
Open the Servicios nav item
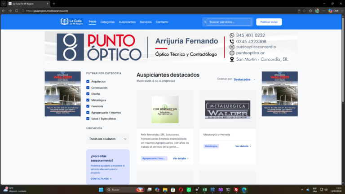click(146, 22)
